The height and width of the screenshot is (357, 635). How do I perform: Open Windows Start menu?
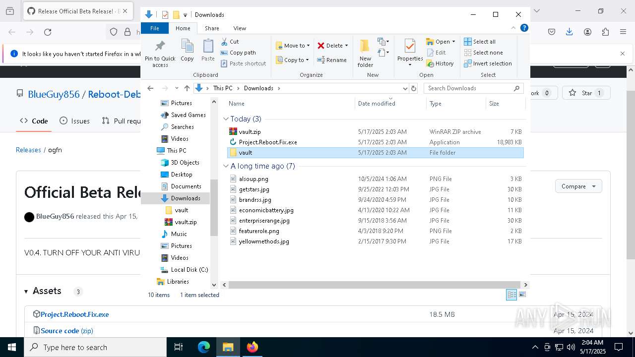point(12,347)
